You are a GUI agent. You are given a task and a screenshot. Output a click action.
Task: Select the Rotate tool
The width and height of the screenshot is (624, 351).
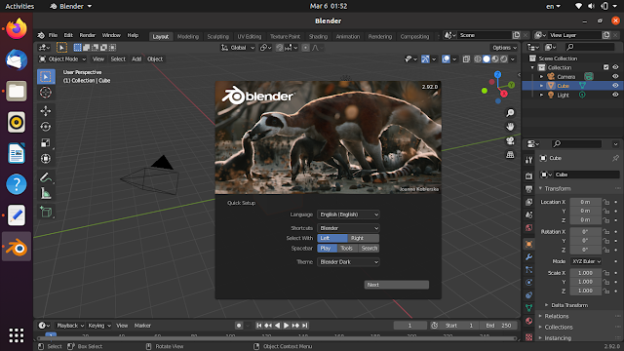[46, 127]
